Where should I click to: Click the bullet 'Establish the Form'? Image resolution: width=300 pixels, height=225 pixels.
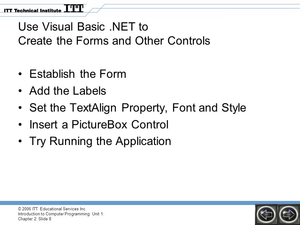78,74
